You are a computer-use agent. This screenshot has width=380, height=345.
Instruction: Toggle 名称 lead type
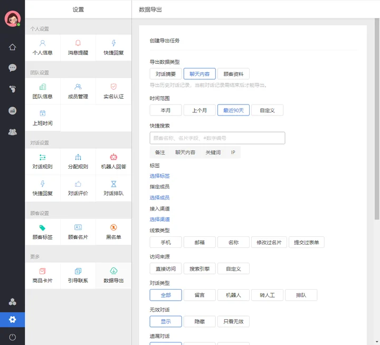coord(233,242)
